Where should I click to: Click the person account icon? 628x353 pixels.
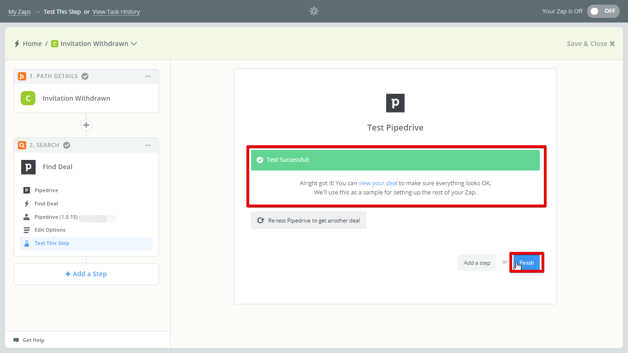point(26,217)
